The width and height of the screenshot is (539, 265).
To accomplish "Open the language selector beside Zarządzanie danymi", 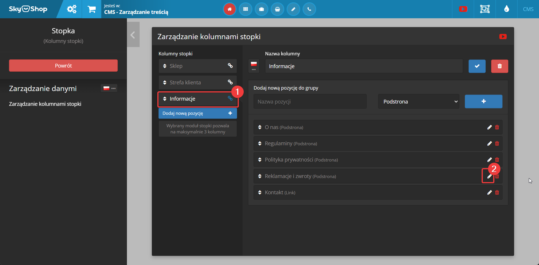I will pyautogui.click(x=109, y=88).
